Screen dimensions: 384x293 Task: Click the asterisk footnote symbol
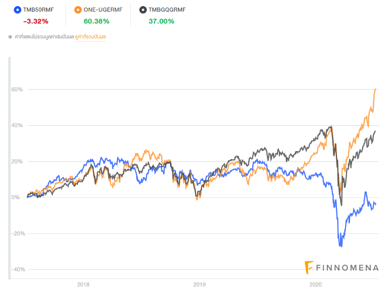click(x=10, y=37)
